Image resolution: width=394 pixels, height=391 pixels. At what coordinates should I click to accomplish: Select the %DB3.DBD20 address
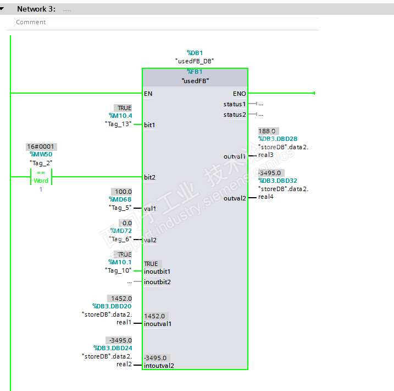tap(112, 306)
